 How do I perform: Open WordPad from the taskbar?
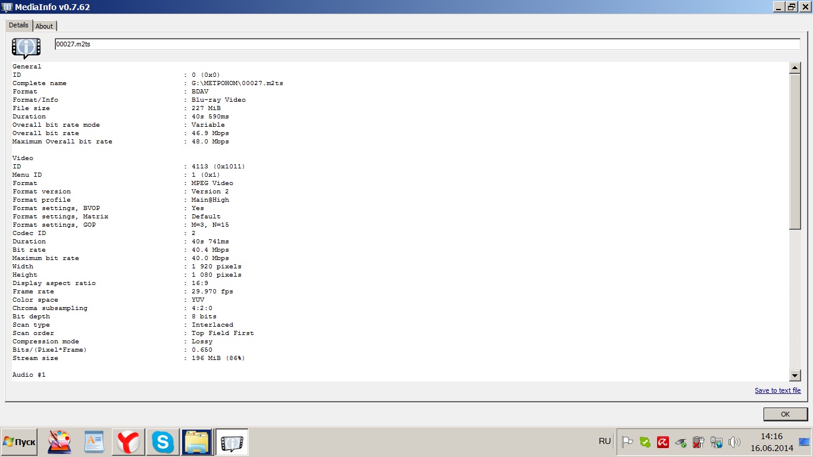coord(93,442)
